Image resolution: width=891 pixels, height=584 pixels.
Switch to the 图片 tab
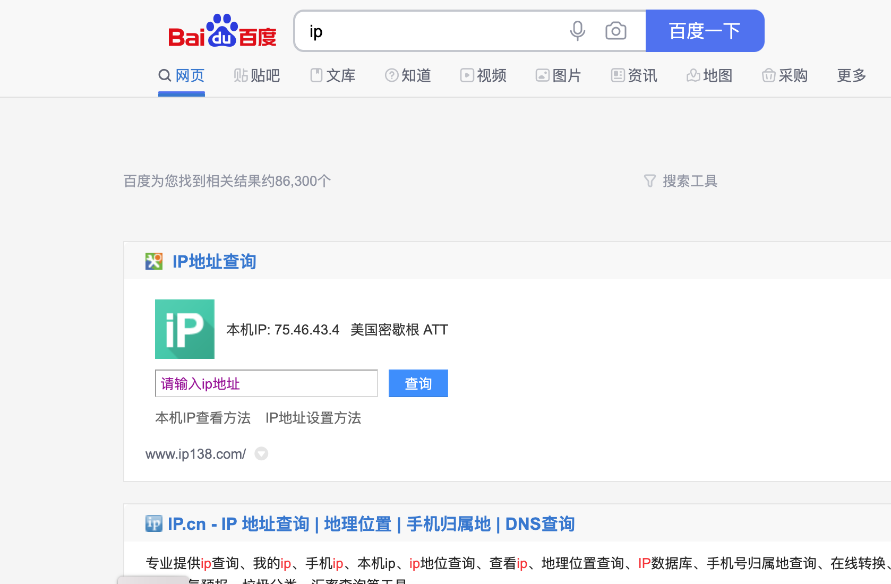559,76
